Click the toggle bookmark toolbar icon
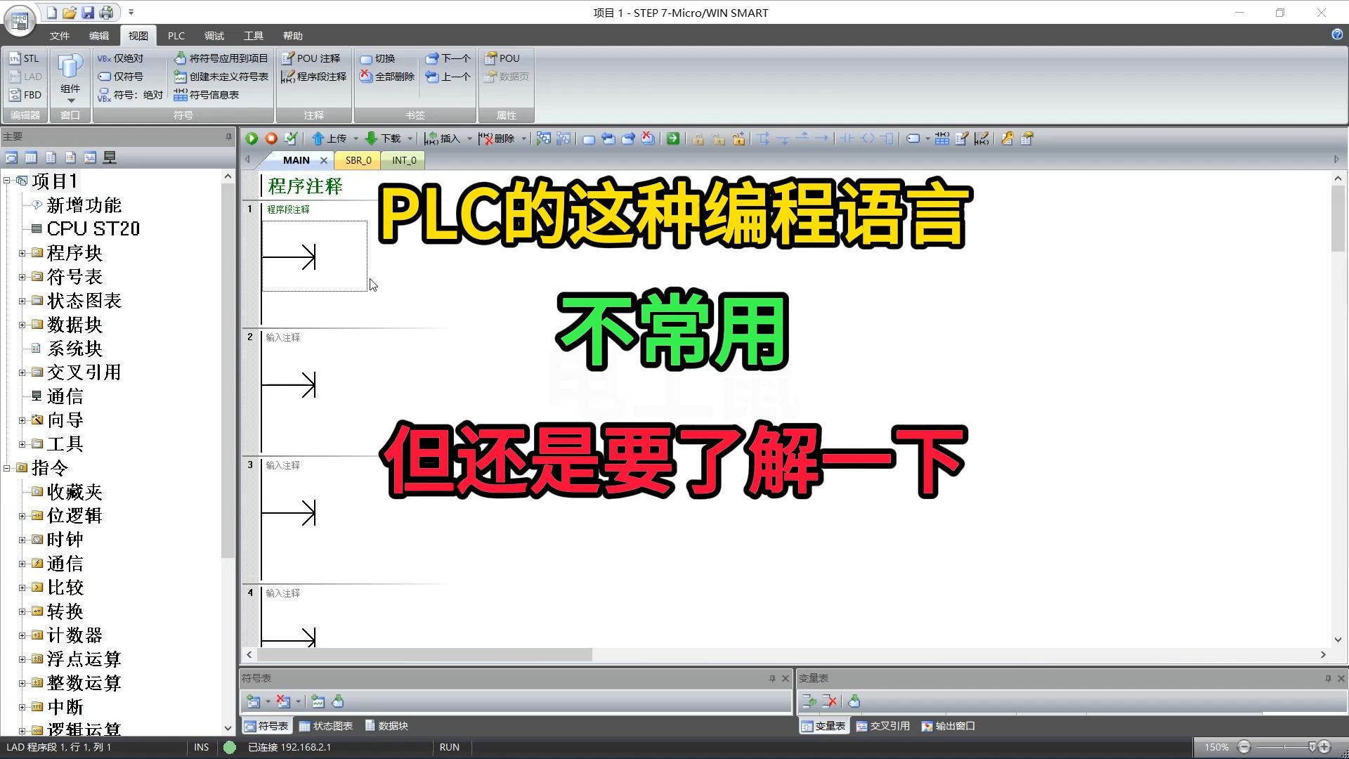Screen dimensions: 1349x759 [589, 139]
